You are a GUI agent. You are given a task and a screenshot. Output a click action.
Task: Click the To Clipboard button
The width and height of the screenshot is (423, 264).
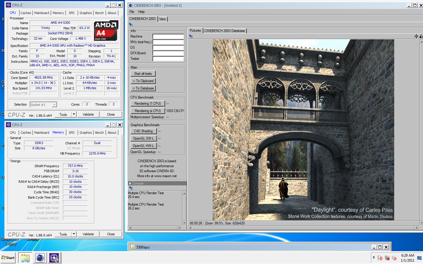[x=143, y=81]
